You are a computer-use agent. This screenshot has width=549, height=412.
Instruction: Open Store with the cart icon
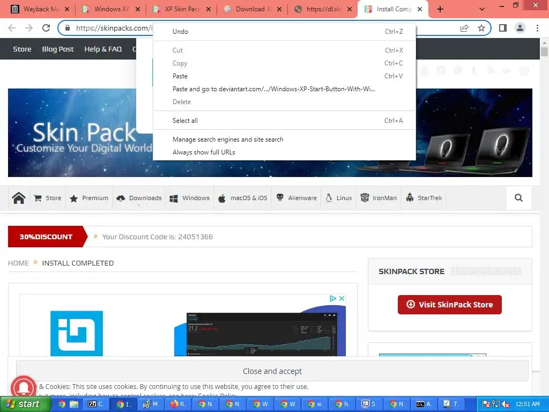click(x=48, y=198)
